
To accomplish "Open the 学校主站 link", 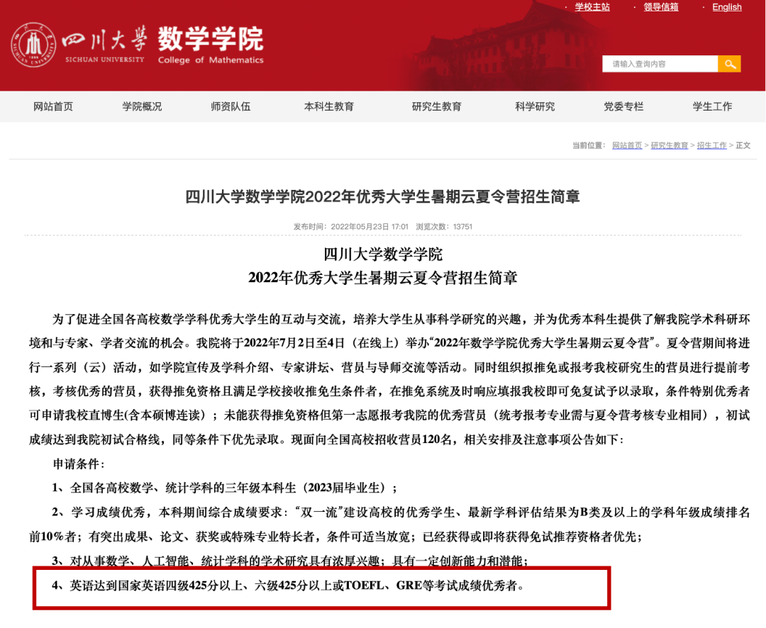I will 592,7.
